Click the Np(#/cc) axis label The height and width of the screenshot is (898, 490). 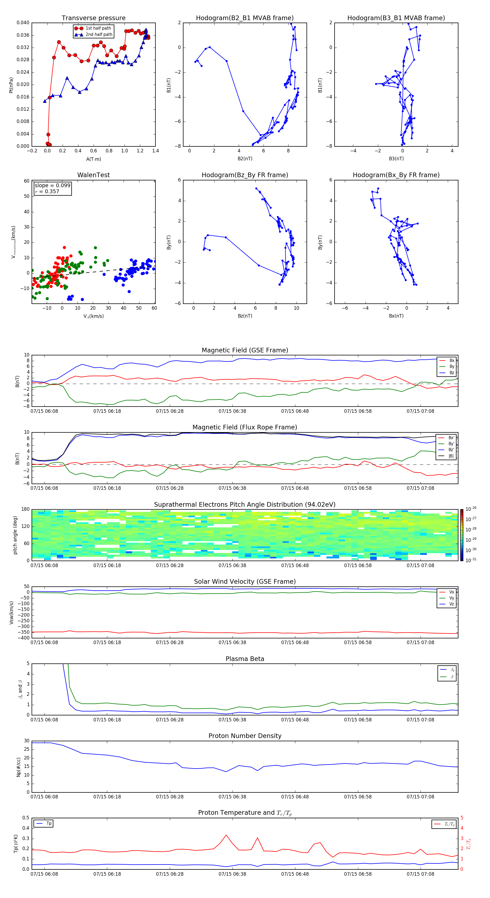point(19,767)
